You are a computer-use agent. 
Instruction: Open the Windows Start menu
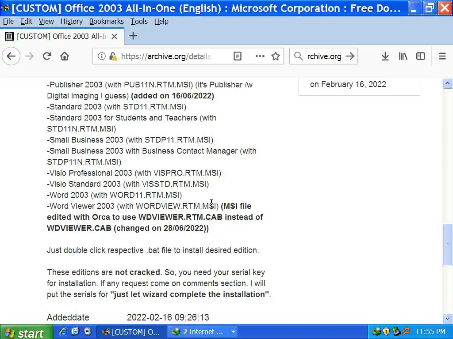point(27,332)
